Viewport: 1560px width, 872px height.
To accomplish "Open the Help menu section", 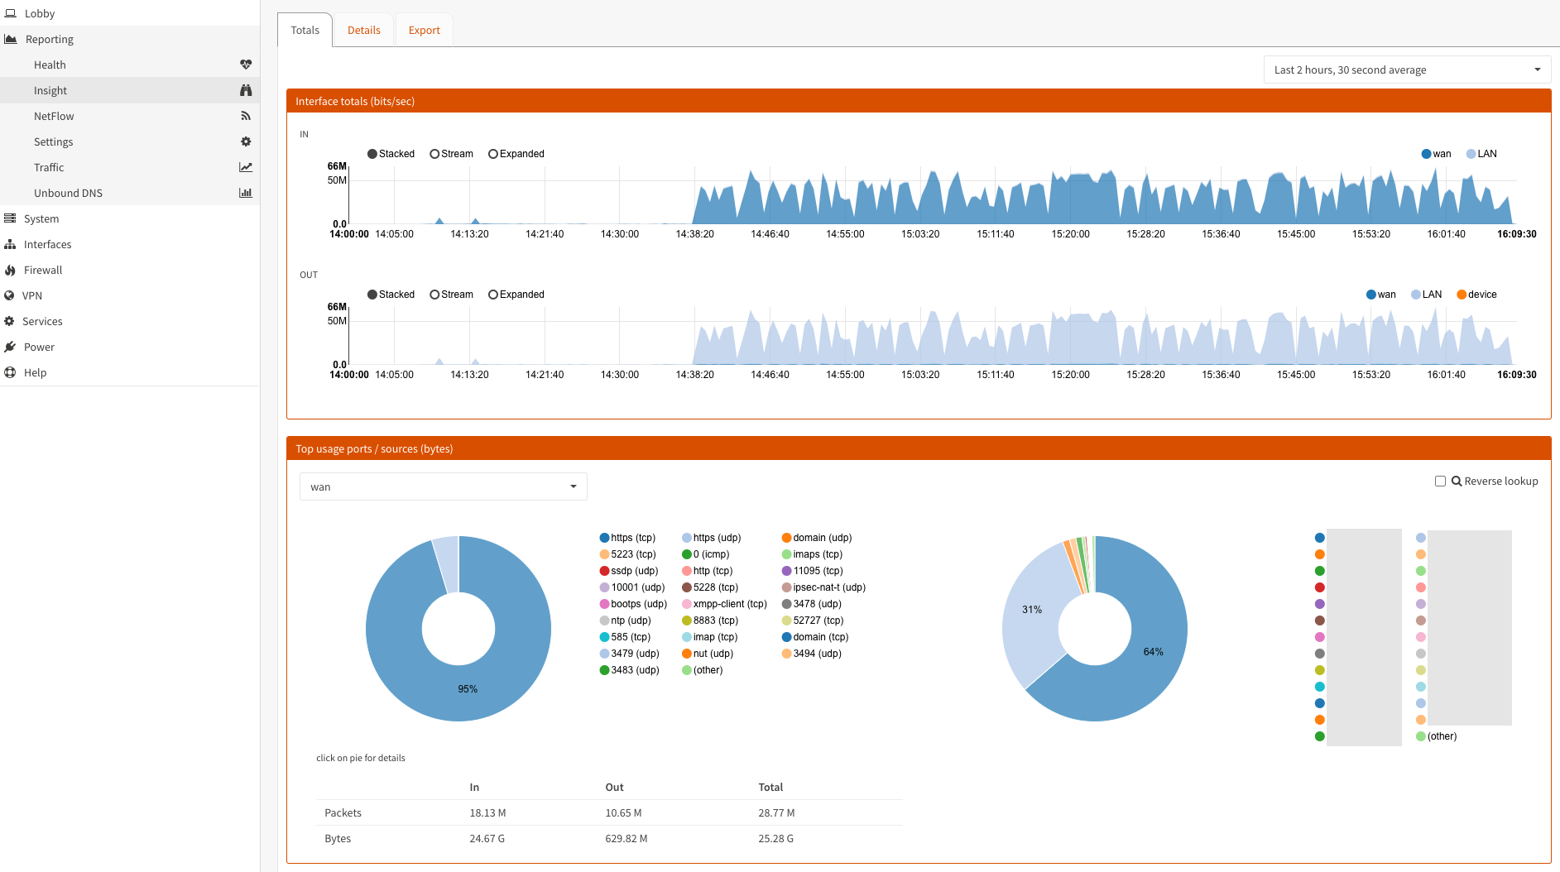I will coord(130,372).
